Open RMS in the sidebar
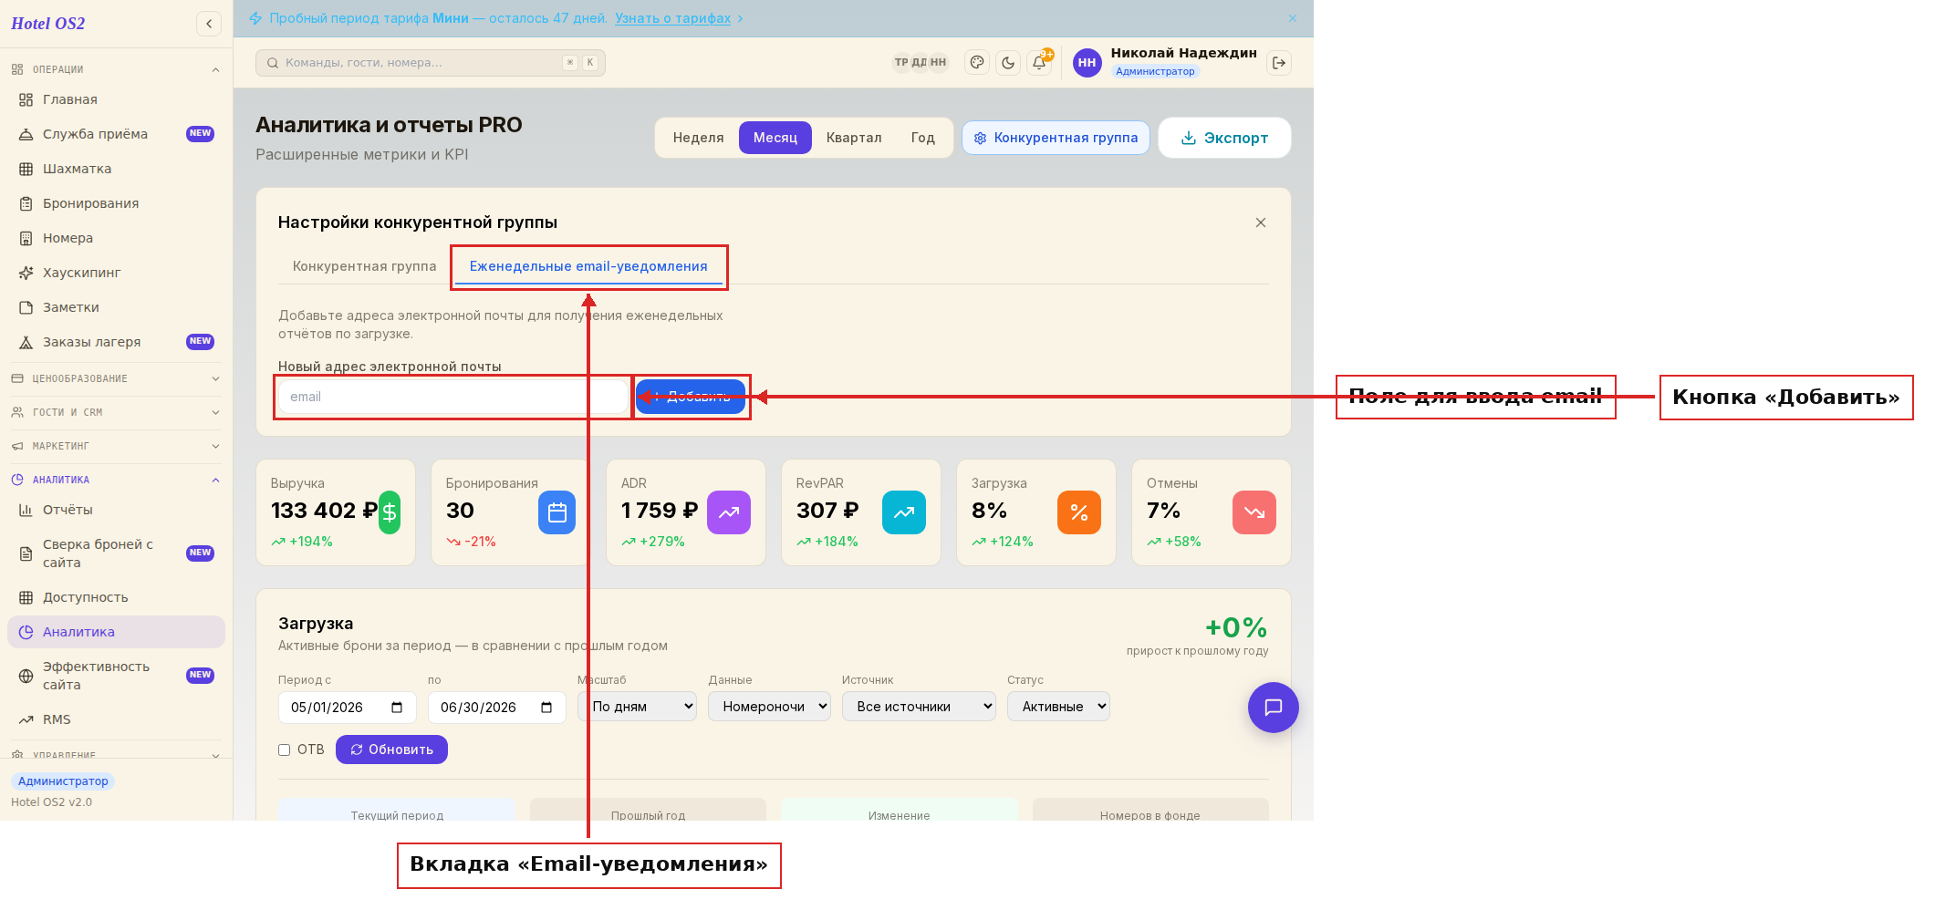The width and height of the screenshot is (1935, 910). (116, 719)
